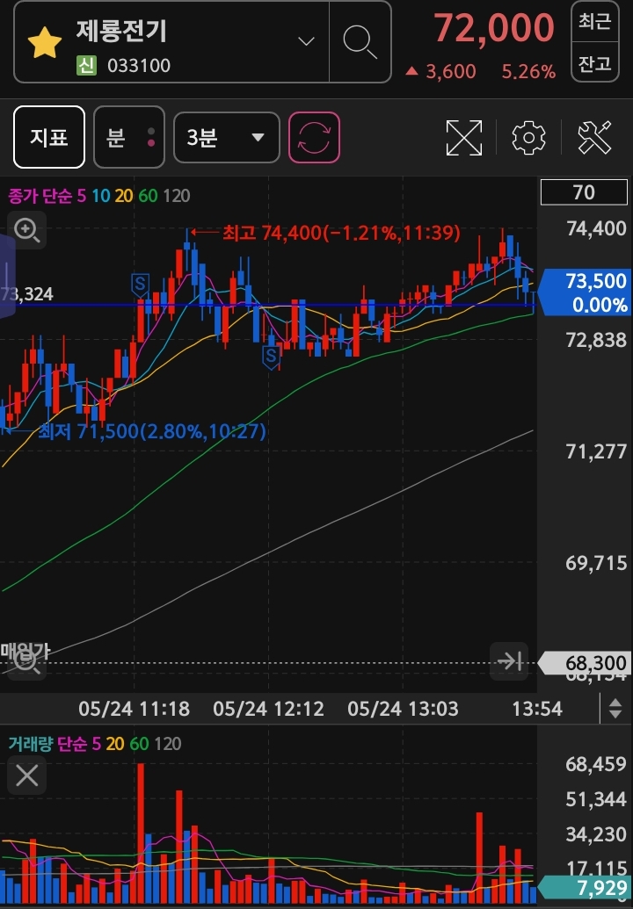The height and width of the screenshot is (909, 633).
Task: Tap the yellow favorite star icon
Action: (x=45, y=43)
